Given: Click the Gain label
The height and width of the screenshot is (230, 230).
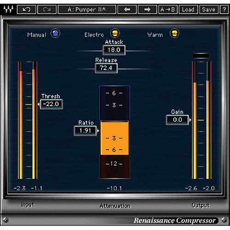Looking at the screenshot, I should pyautogui.click(x=177, y=112).
